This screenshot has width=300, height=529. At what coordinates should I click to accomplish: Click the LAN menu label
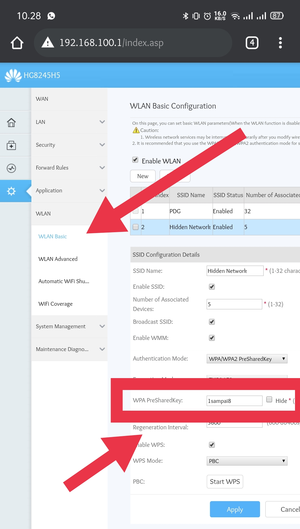point(41,122)
